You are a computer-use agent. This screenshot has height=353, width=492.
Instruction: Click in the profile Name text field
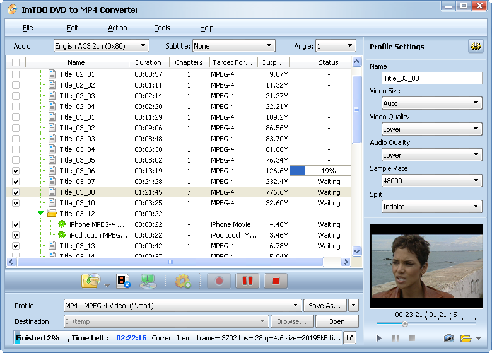coord(432,78)
